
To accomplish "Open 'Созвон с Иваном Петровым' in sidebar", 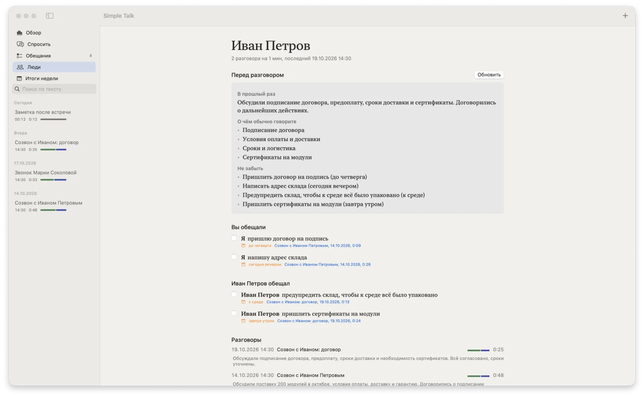I will click(54, 206).
